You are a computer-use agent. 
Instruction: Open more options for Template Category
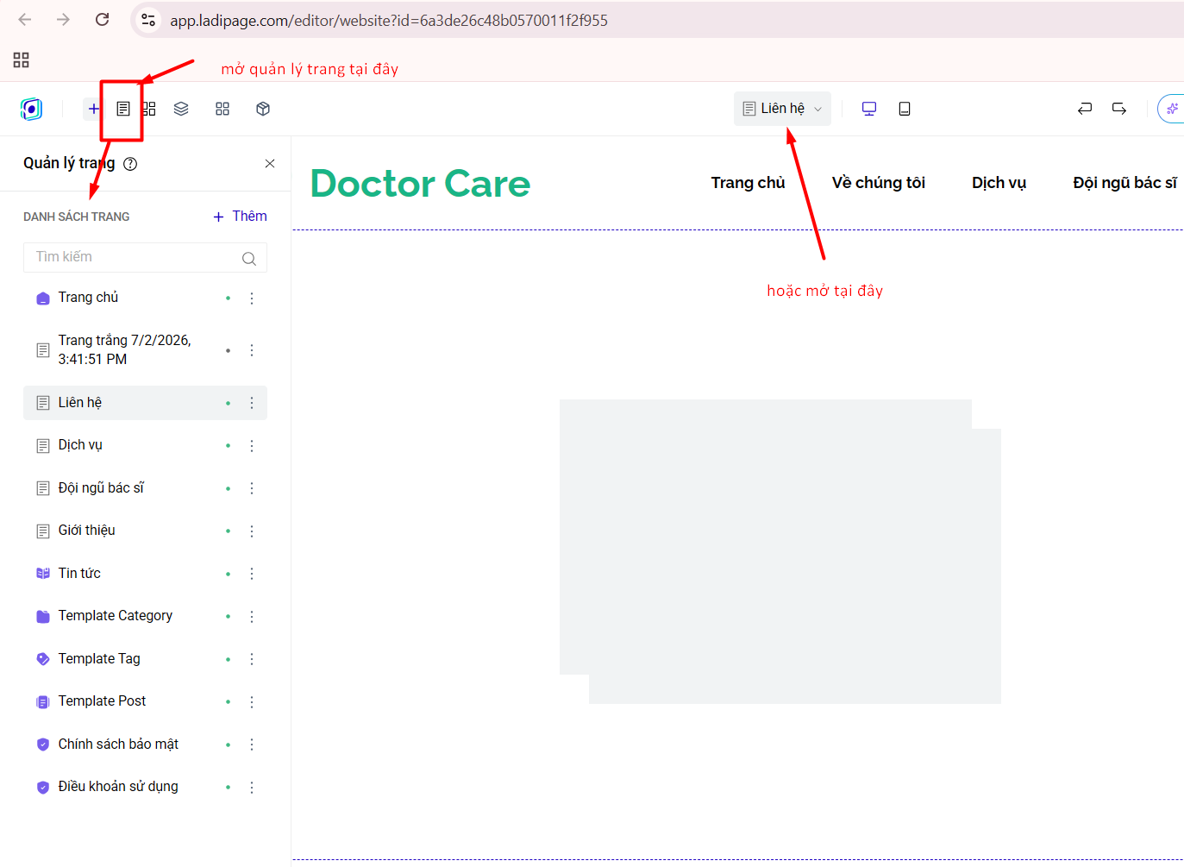click(252, 617)
